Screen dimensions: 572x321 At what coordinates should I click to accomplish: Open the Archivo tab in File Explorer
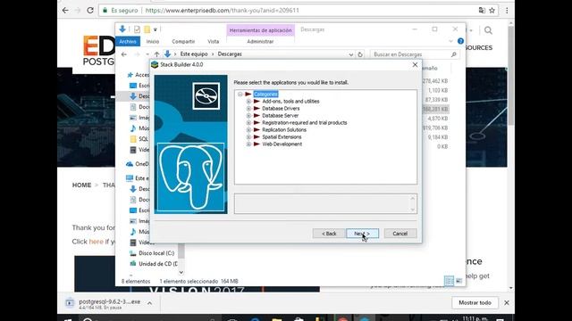[x=128, y=42]
